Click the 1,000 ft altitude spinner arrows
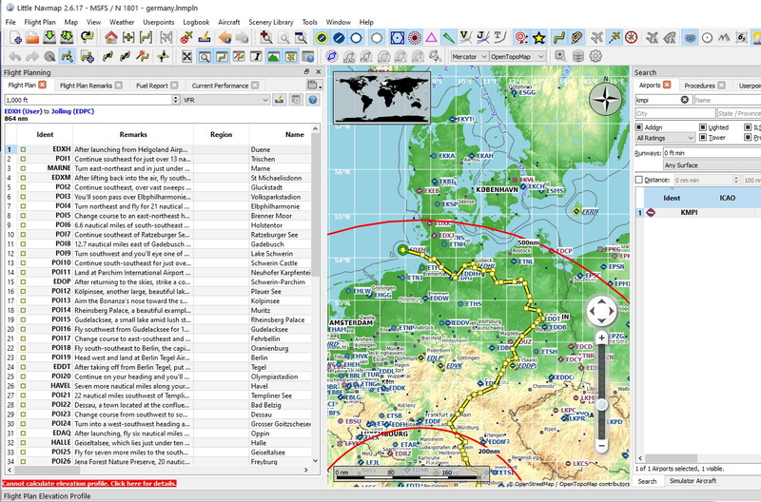 (176, 100)
